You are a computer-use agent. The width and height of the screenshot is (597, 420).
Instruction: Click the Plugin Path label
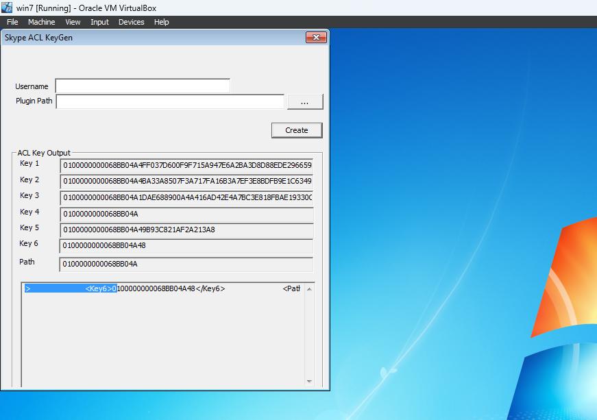[34, 101]
